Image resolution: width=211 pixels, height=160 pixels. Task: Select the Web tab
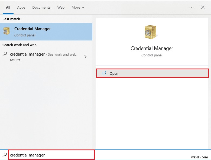[61, 7]
